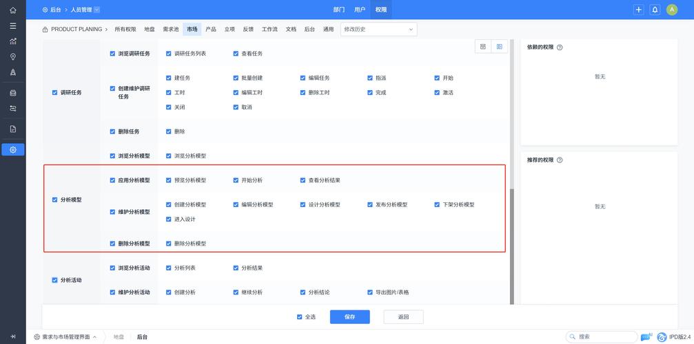The height and width of the screenshot is (344, 694).
Task: Open the user avatar A
Action: pos(672,10)
